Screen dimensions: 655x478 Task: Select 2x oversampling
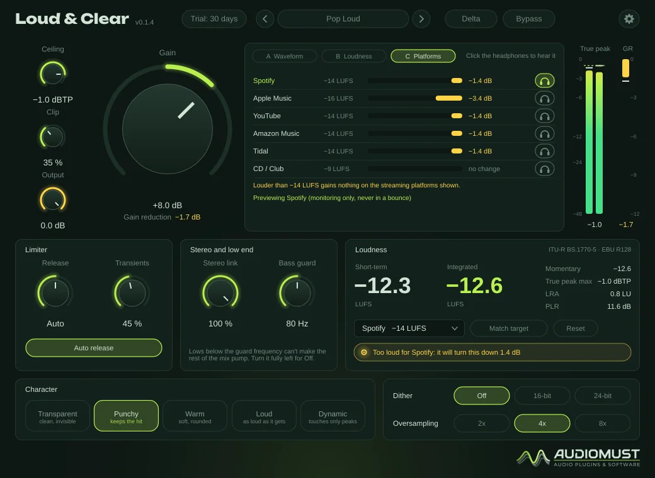tap(482, 423)
